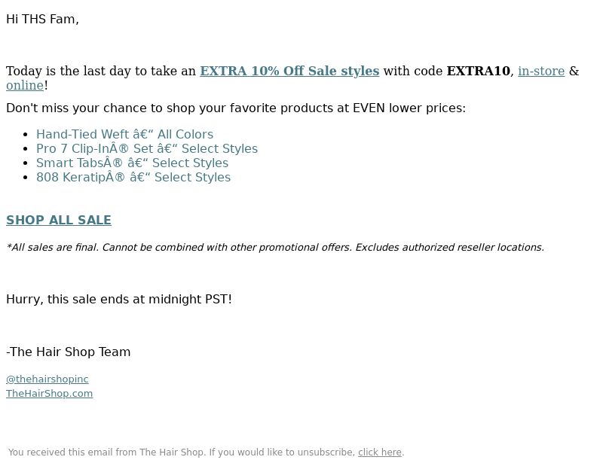Open the EXTRA 10% Off Sale styles link
Viewport: 603px width, 460px height.
point(289,71)
